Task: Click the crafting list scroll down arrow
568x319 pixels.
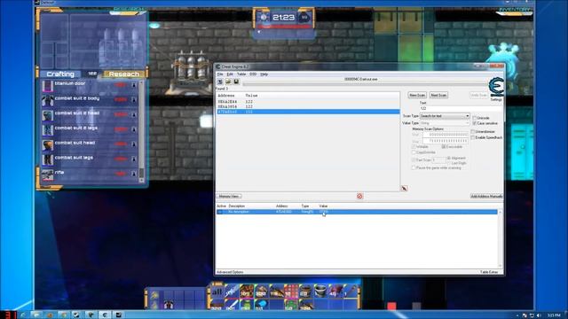Action: (x=141, y=180)
